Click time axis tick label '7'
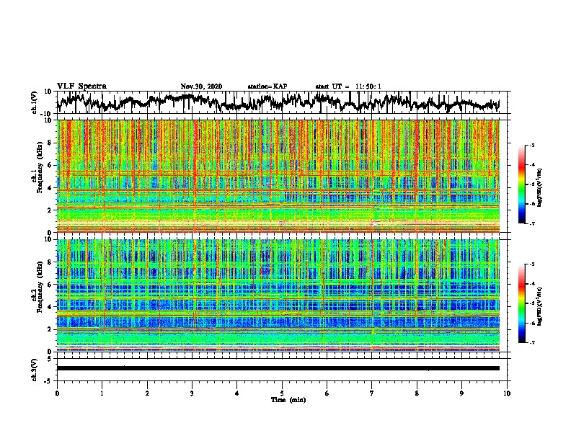The width and height of the screenshot is (571, 441). click(x=372, y=393)
